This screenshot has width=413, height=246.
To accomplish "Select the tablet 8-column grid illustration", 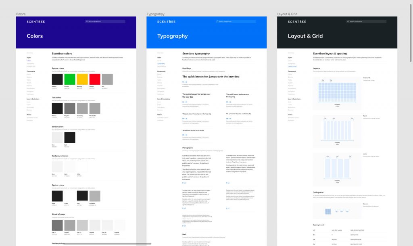I will (337, 131).
